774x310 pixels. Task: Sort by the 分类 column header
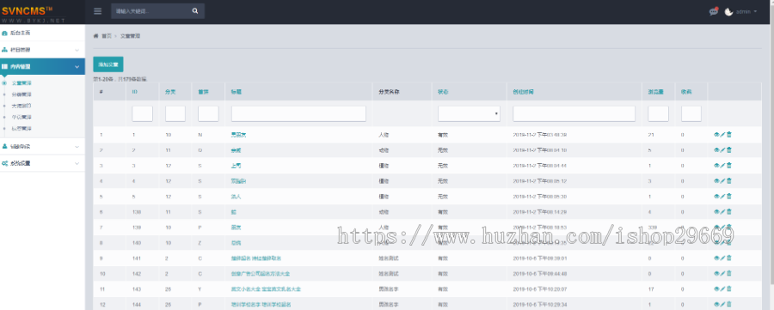click(x=169, y=92)
